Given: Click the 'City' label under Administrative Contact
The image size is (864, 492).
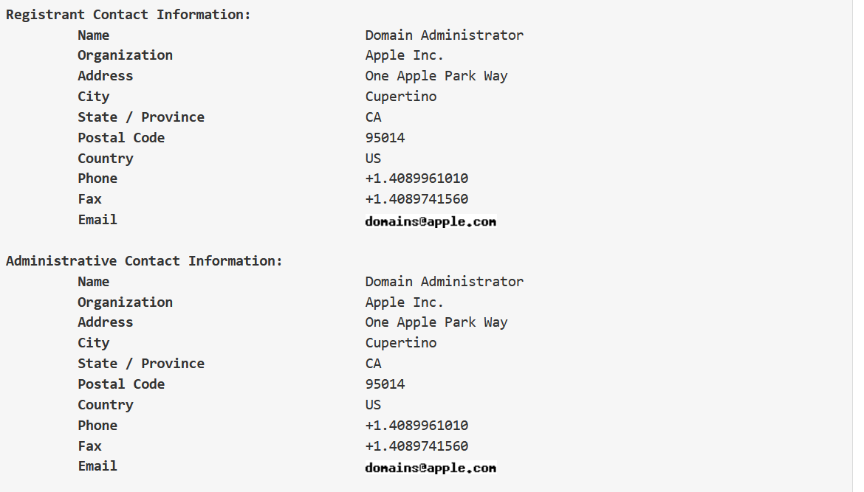Looking at the screenshot, I should pyautogui.click(x=93, y=344).
